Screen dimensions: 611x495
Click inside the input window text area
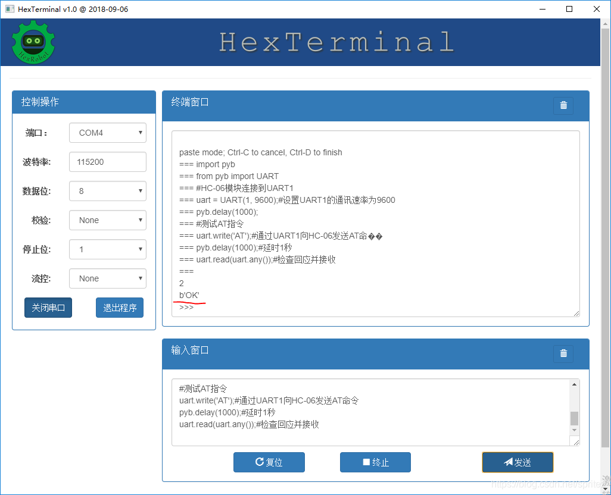point(370,412)
